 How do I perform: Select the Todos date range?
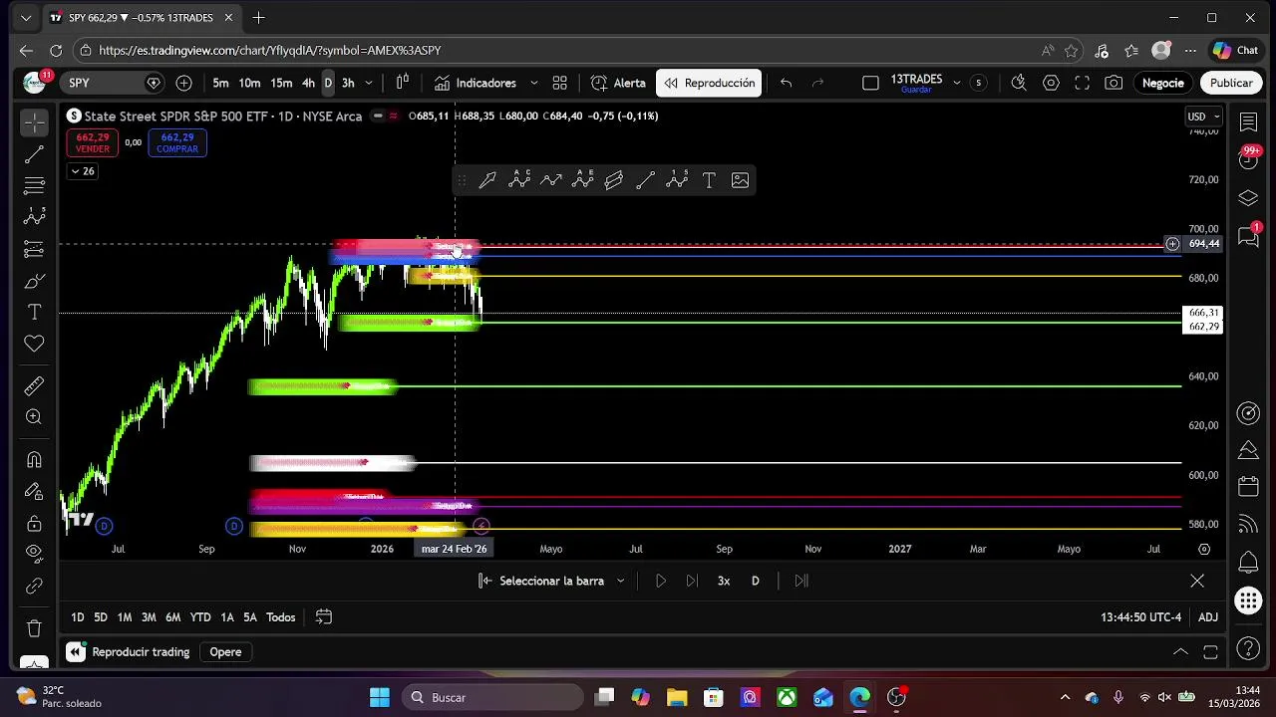(280, 617)
